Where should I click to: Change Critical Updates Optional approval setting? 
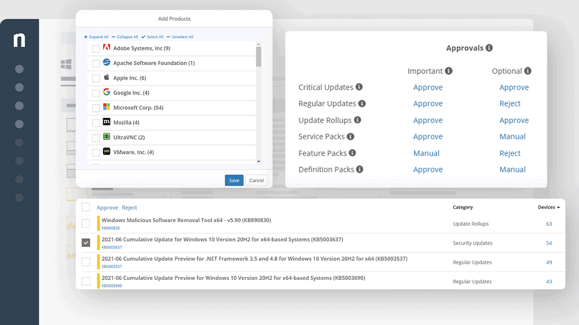pos(514,87)
